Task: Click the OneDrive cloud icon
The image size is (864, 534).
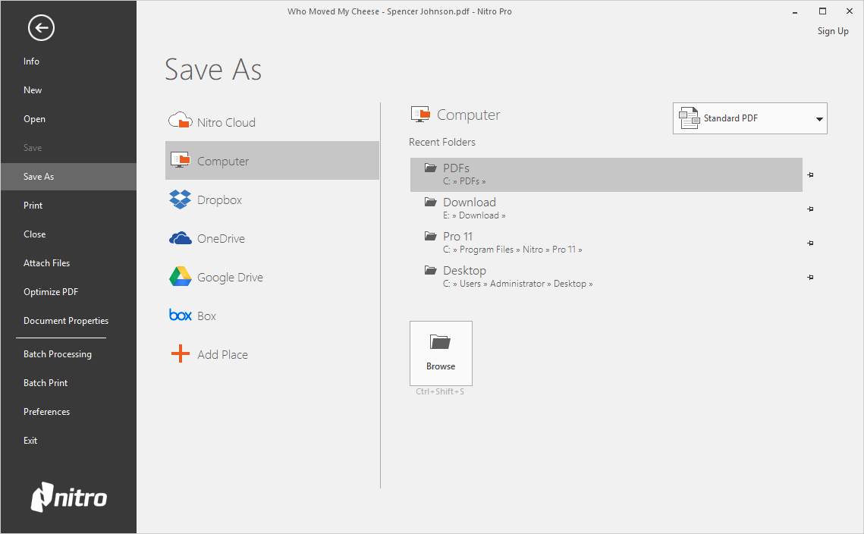Action: 181,238
